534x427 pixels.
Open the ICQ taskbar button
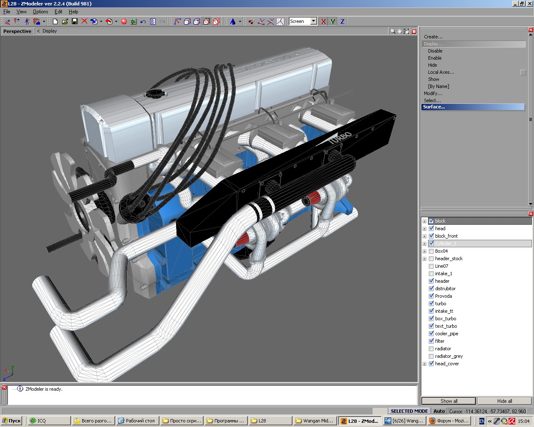pyautogui.click(x=48, y=421)
